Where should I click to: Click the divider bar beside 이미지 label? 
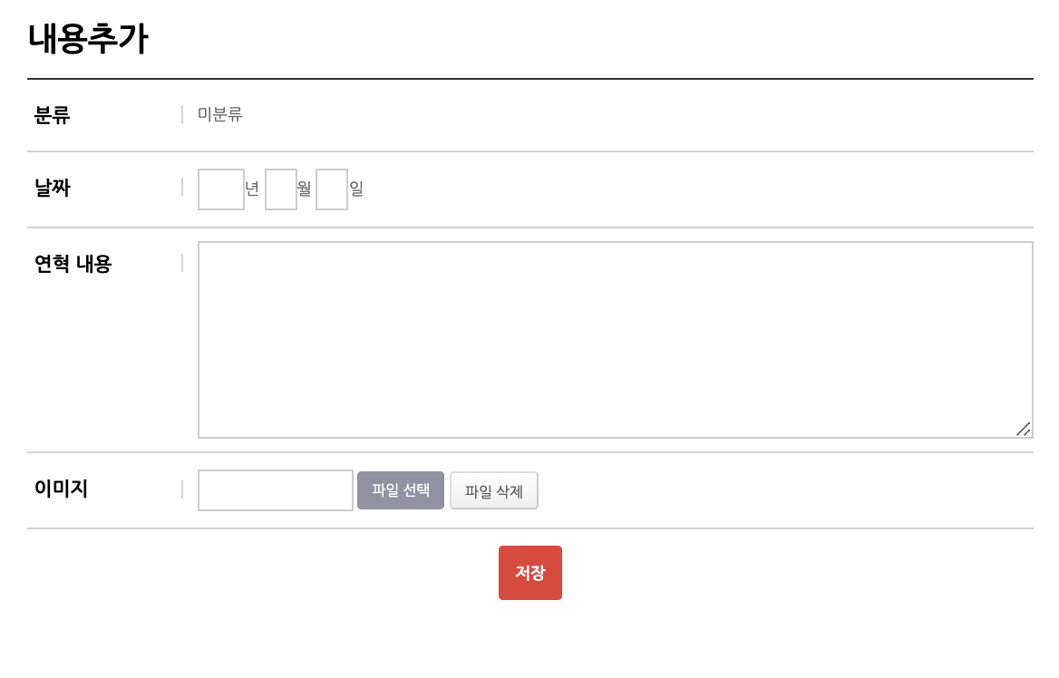pos(182,489)
